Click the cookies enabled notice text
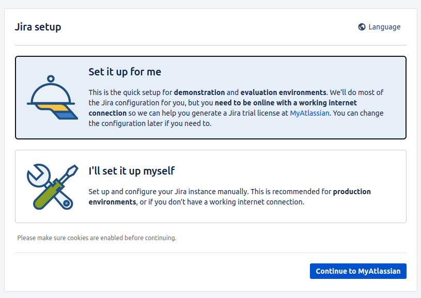Screen dimensions: 421x298 [97, 238]
